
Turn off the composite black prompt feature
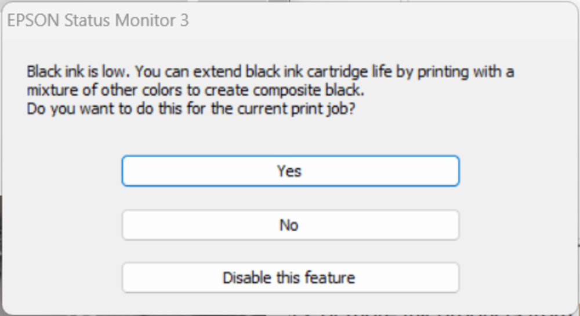pos(290,278)
